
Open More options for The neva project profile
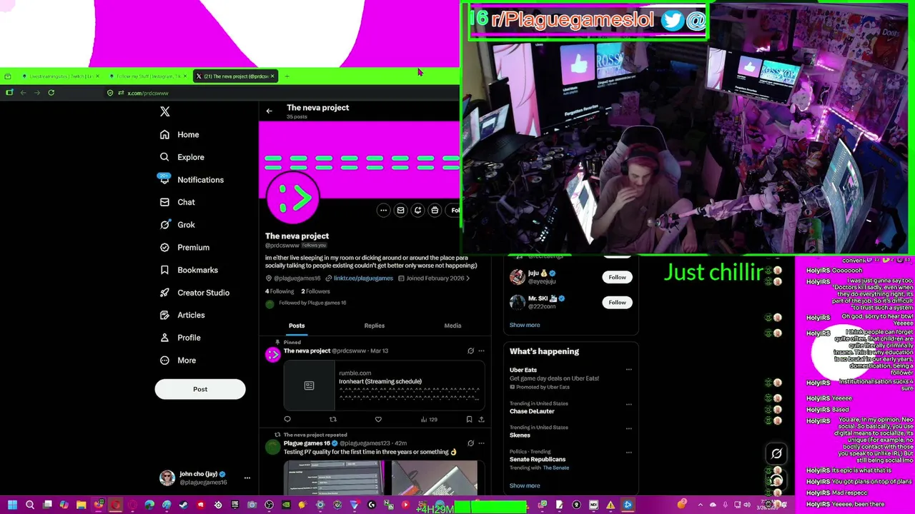383,210
